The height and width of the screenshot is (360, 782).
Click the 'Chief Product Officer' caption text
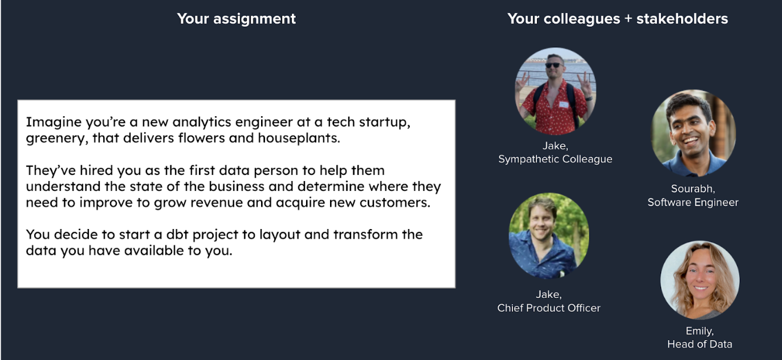[x=549, y=308]
